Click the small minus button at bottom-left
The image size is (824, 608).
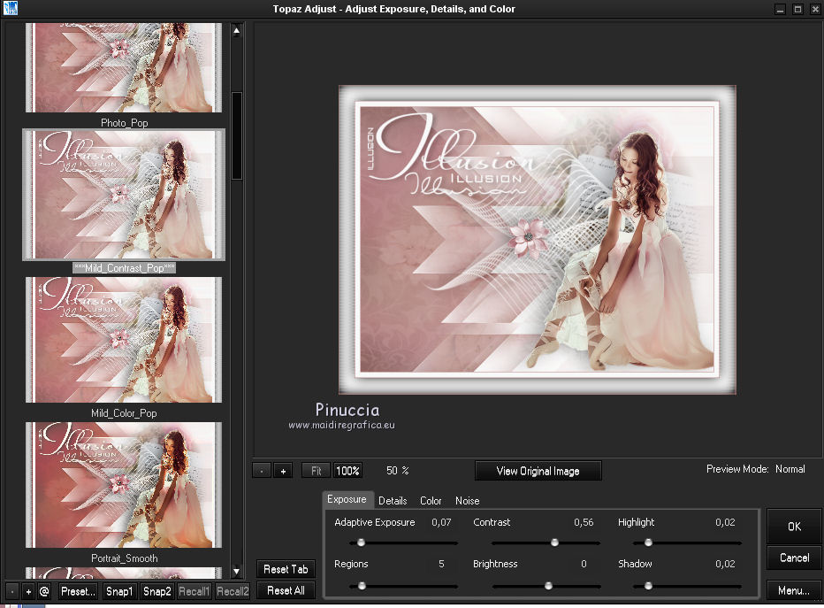[12, 591]
